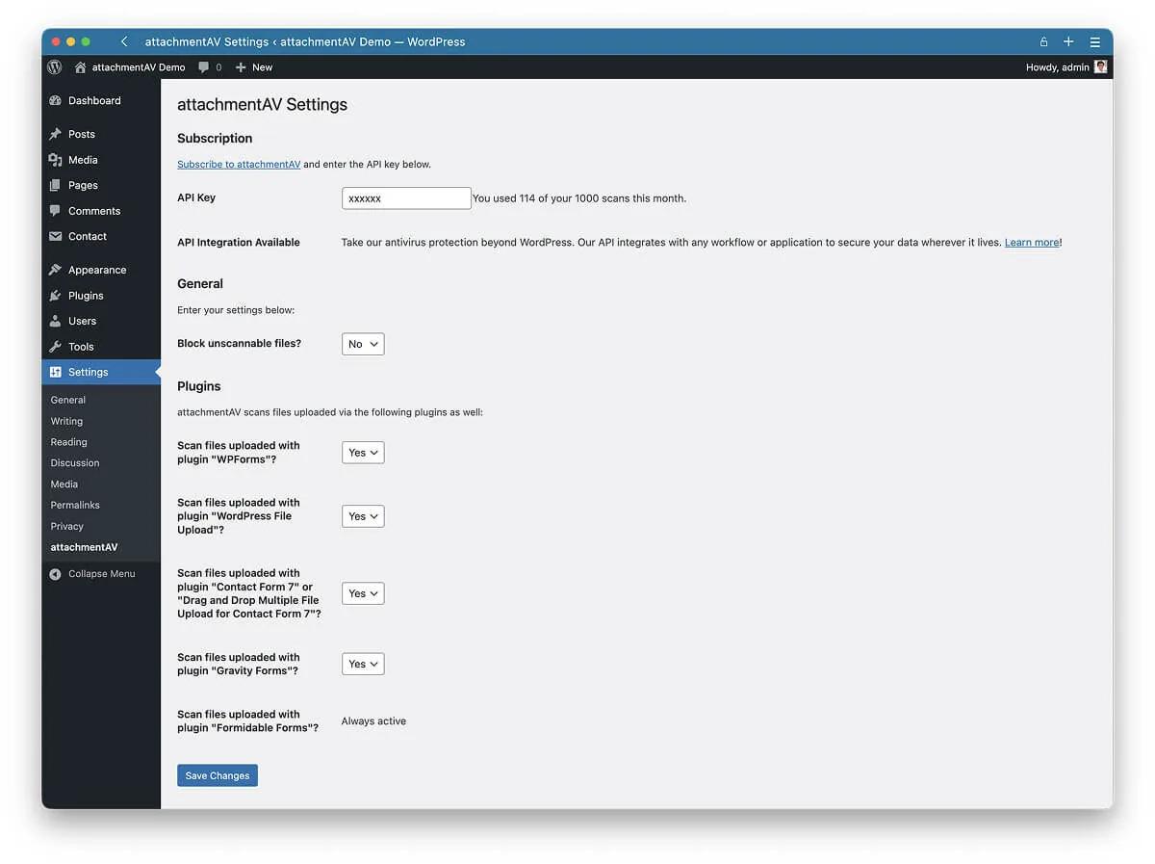
Task: Click the New link in admin bar
Action: (262, 67)
